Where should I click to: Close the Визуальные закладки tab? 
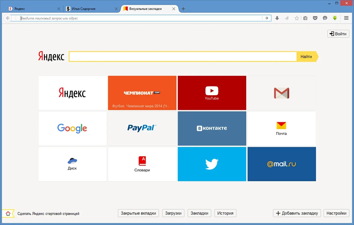point(174,9)
